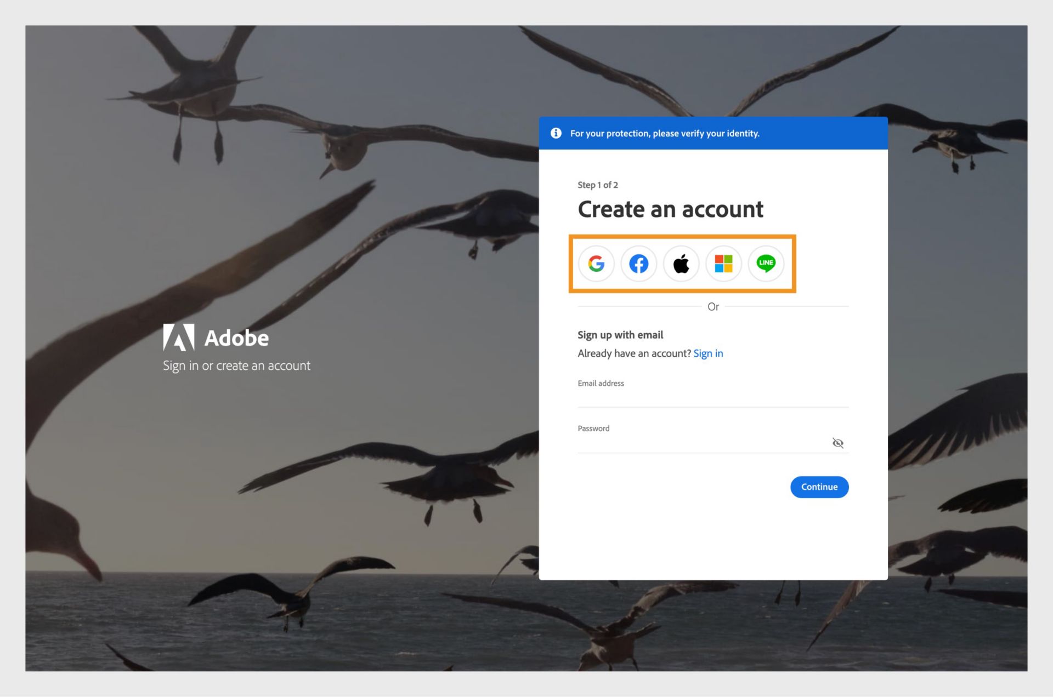Click the 'Create an account' heading

[x=670, y=209]
